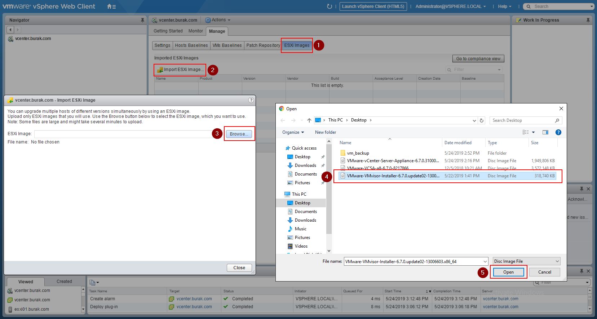597x319 pixels.
Task: Open file dialog help icon
Action: 558,132
